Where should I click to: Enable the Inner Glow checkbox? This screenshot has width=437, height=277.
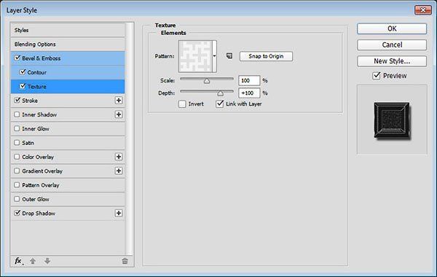(17, 128)
